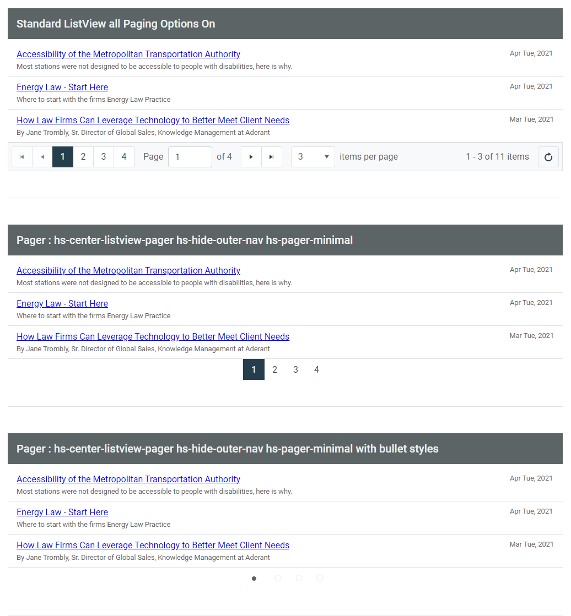The image size is (571, 616).
Task: Click the current page 1 indicator
Action: click(62, 156)
